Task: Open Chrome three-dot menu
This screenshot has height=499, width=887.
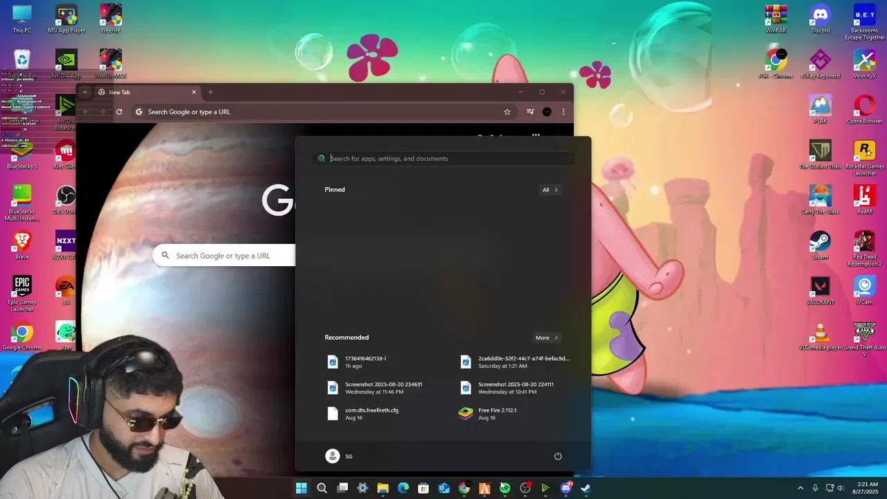Action: coord(563,112)
